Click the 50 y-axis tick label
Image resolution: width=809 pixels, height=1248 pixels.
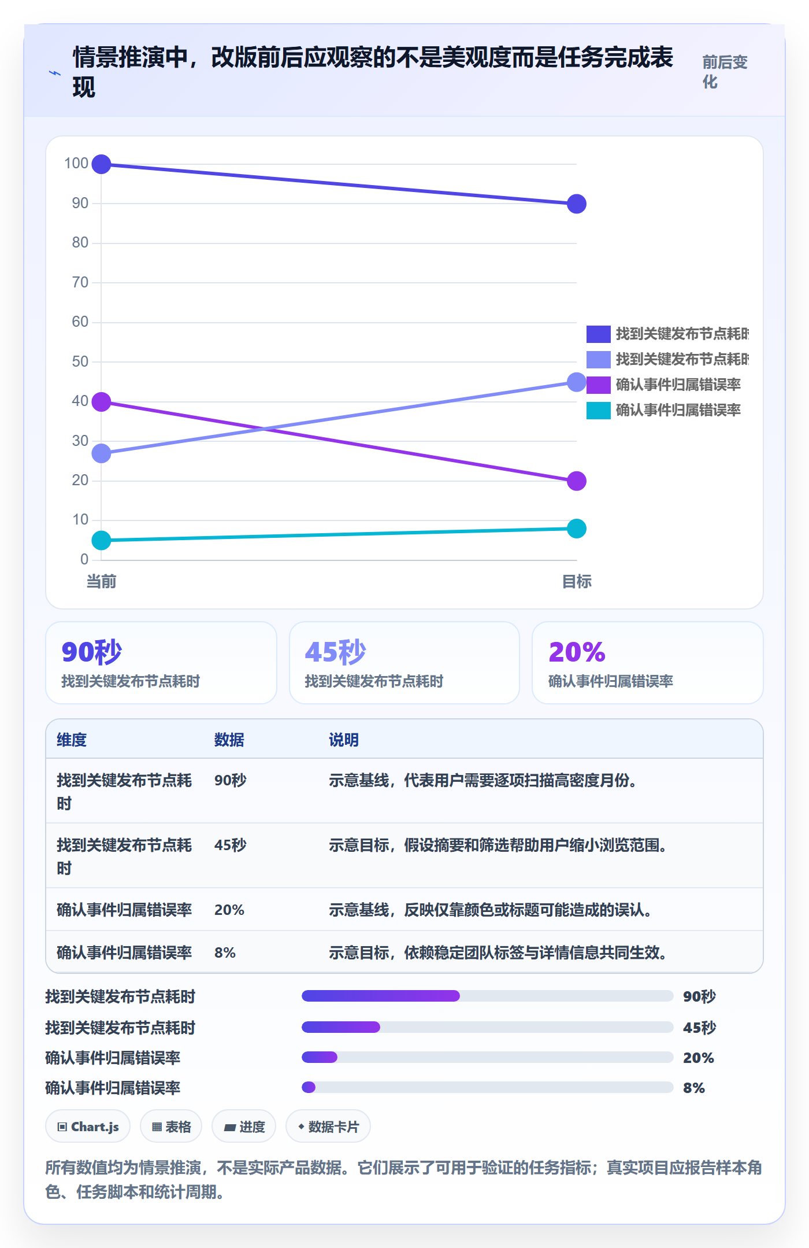tap(80, 362)
